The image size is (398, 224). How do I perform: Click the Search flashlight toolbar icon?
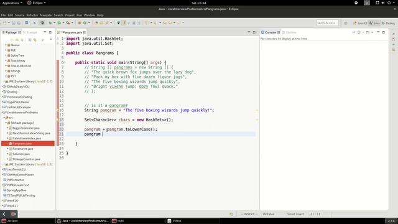107,23
